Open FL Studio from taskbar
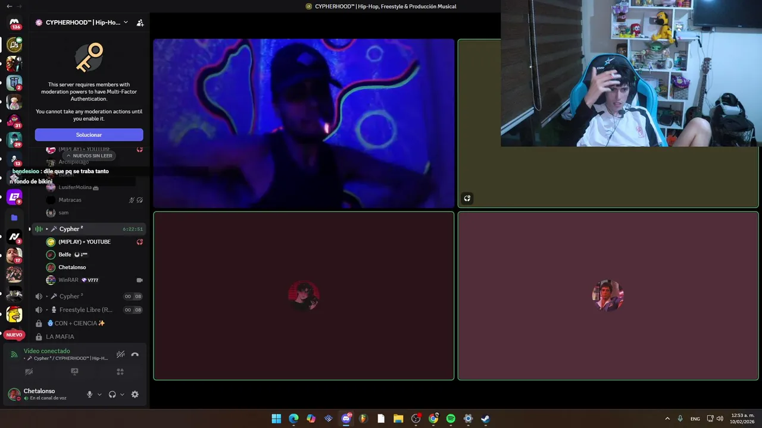The height and width of the screenshot is (428, 762). [363, 418]
